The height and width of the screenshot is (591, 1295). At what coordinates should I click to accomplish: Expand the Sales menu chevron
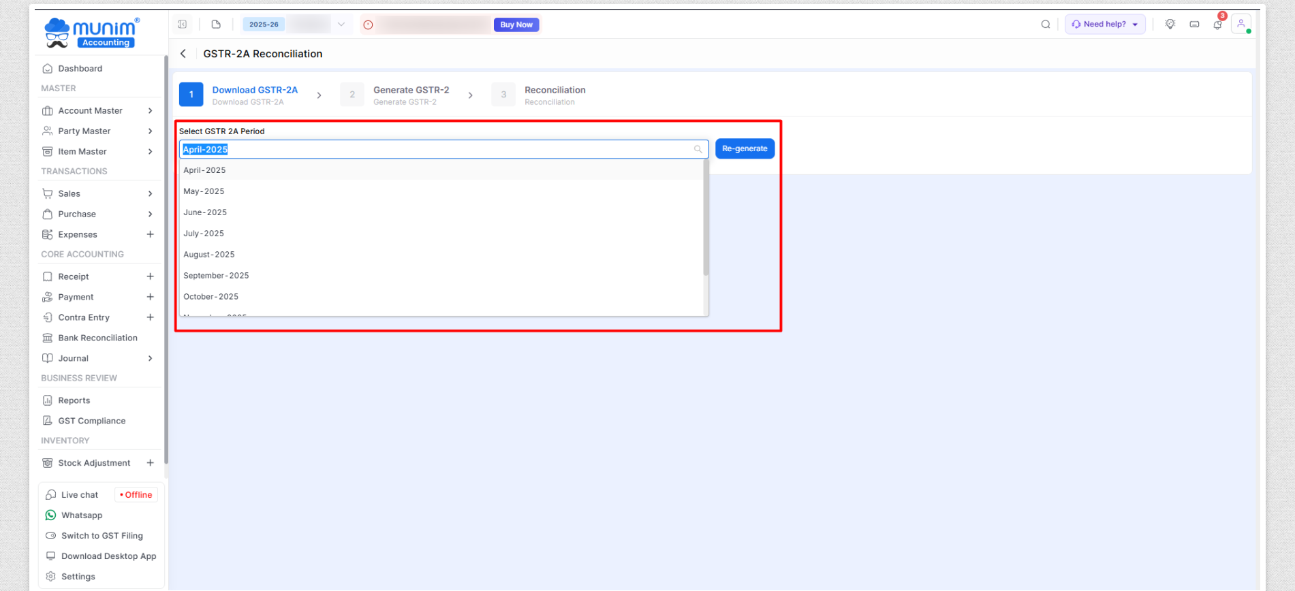coord(150,194)
